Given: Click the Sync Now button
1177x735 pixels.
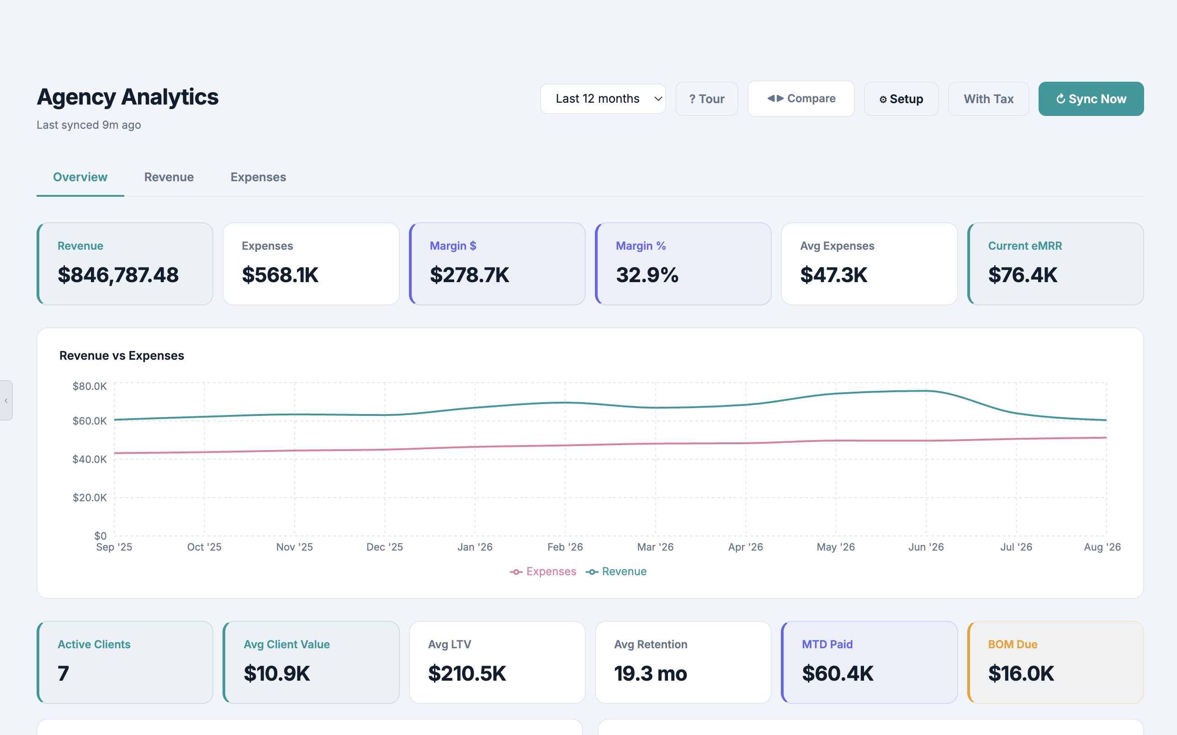Looking at the screenshot, I should coord(1091,99).
